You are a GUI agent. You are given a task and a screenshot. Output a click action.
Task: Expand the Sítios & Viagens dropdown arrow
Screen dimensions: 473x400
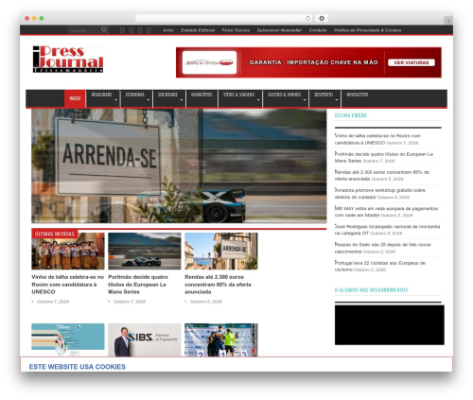[258, 100]
